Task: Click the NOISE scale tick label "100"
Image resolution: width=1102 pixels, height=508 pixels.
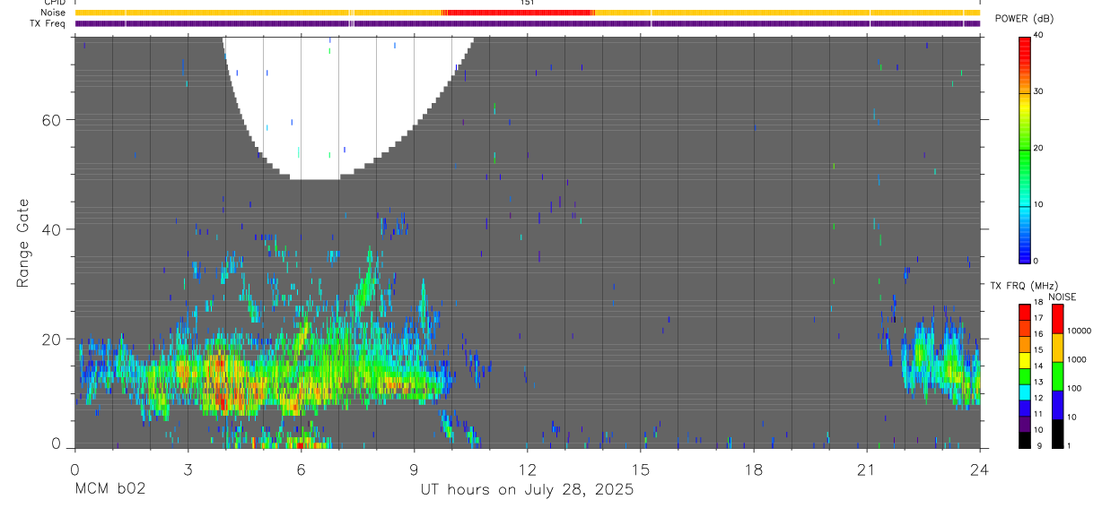Action: pos(1076,388)
